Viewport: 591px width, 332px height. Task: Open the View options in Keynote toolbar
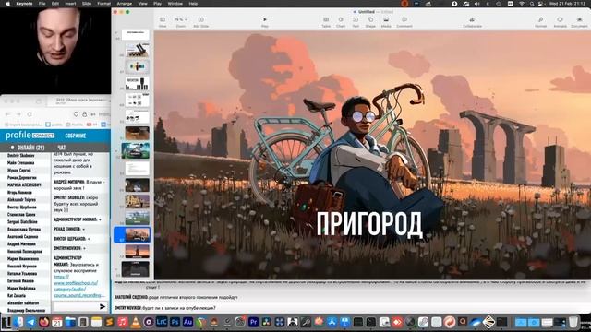point(163,22)
